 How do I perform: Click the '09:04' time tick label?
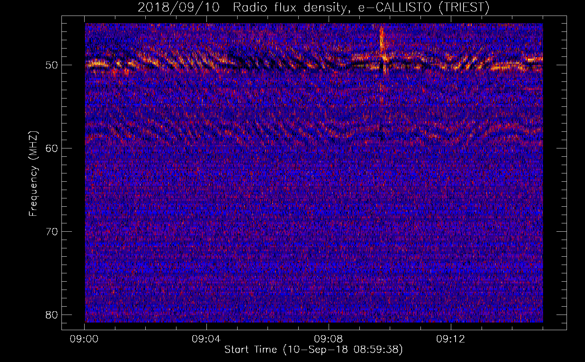[x=206, y=339]
